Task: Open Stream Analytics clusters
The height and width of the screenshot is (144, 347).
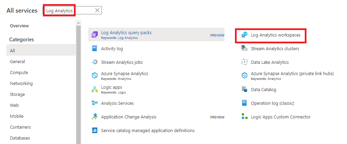Action: click(x=275, y=48)
